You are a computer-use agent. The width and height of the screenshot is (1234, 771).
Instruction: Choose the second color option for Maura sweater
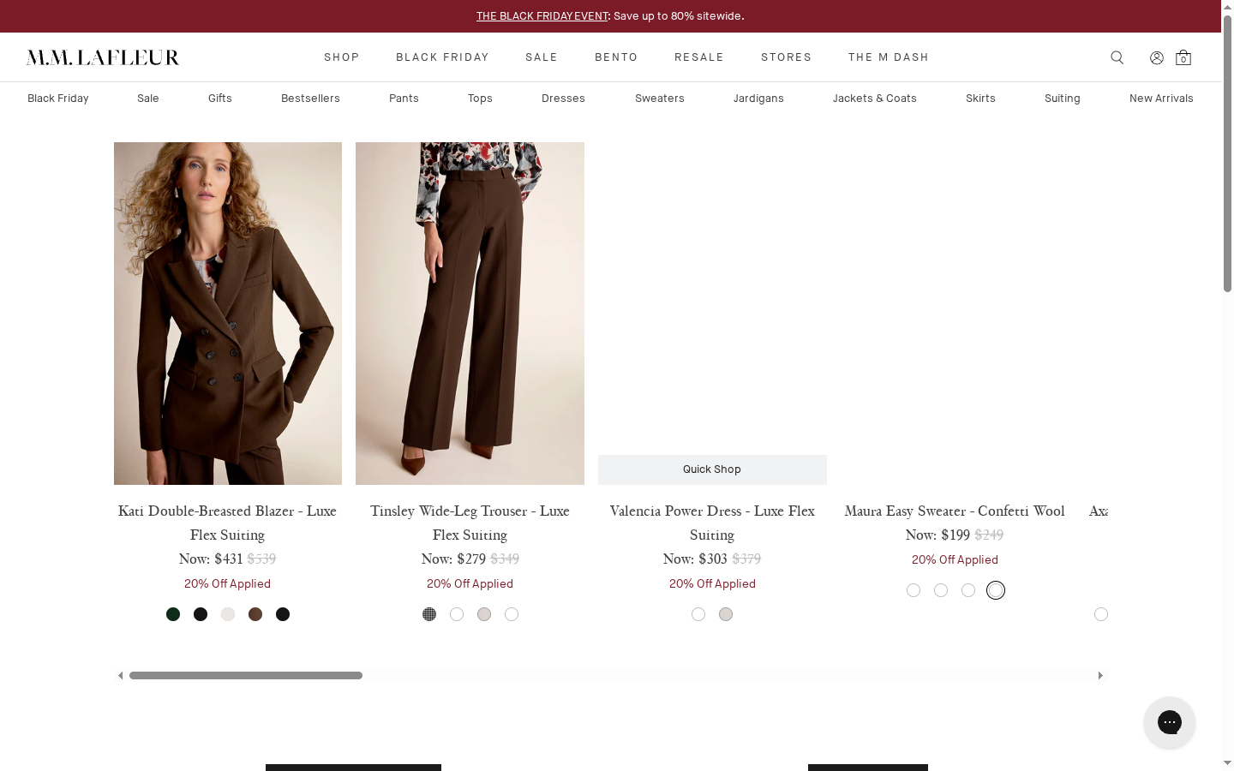(x=941, y=590)
